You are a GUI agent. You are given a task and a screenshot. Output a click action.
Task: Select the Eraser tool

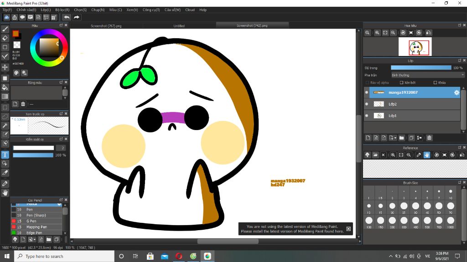click(x=5, y=38)
